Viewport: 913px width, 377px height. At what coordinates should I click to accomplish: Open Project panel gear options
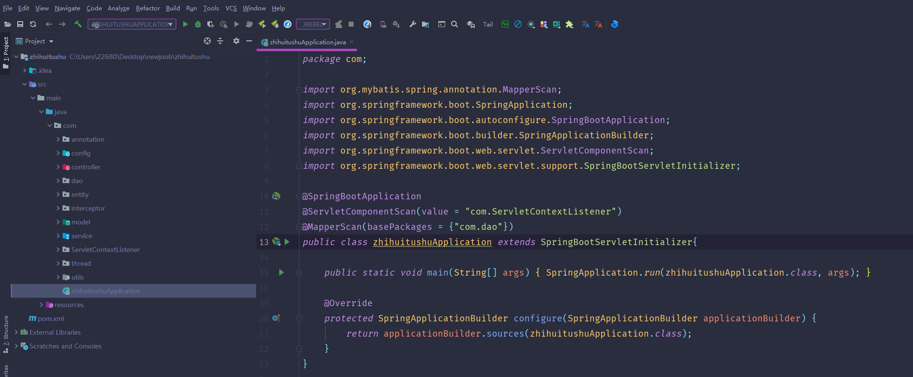(x=236, y=41)
